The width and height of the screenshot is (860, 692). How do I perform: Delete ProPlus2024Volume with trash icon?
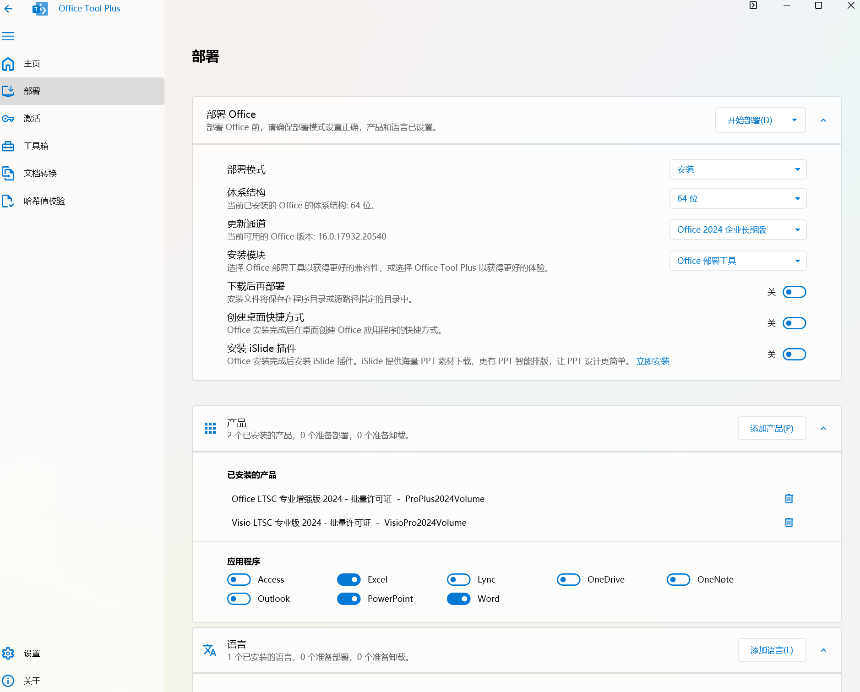789,499
